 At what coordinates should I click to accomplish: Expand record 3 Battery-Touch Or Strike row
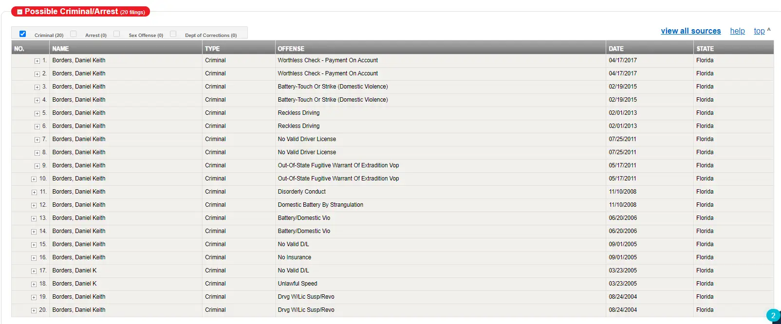click(37, 87)
